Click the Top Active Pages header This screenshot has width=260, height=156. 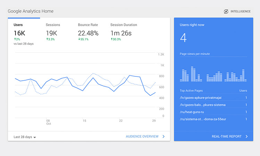[x=191, y=91]
